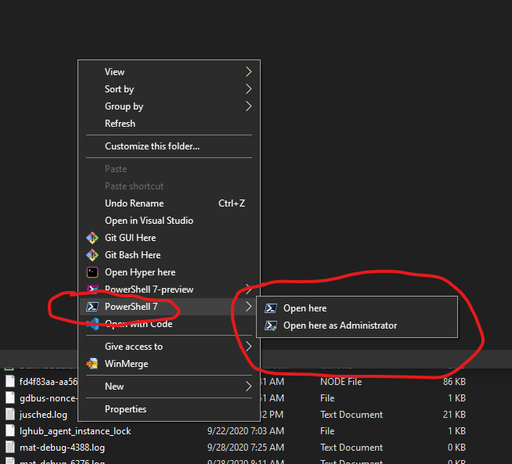Select Give access to

point(169,347)
